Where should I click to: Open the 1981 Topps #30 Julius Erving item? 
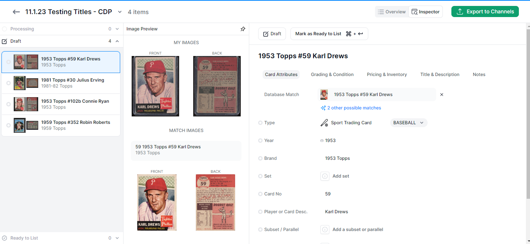click(x=61, y=83)
